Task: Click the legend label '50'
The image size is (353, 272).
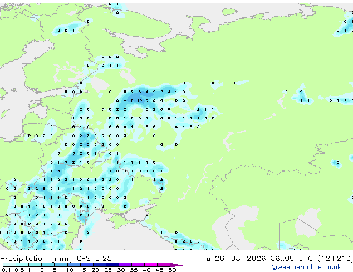Action: pyautogui.click(x=172, y=270)
